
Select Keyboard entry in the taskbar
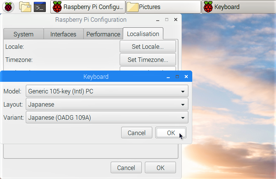coord(238,7)
